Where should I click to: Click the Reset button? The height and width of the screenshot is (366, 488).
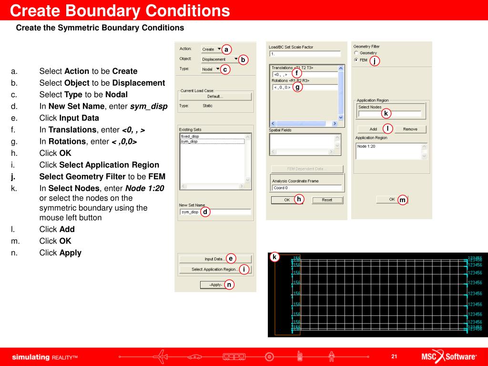327,200
